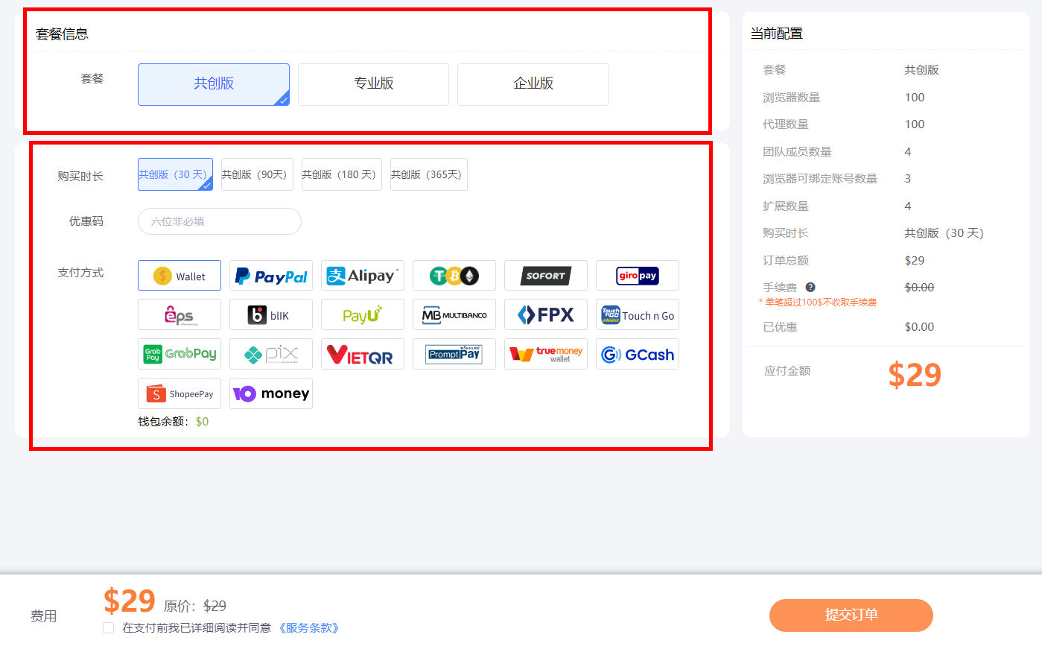Choose 共创版 90天 duration
The height and width of the screenshot is (649, 1042).
click(x=257, y=174)
